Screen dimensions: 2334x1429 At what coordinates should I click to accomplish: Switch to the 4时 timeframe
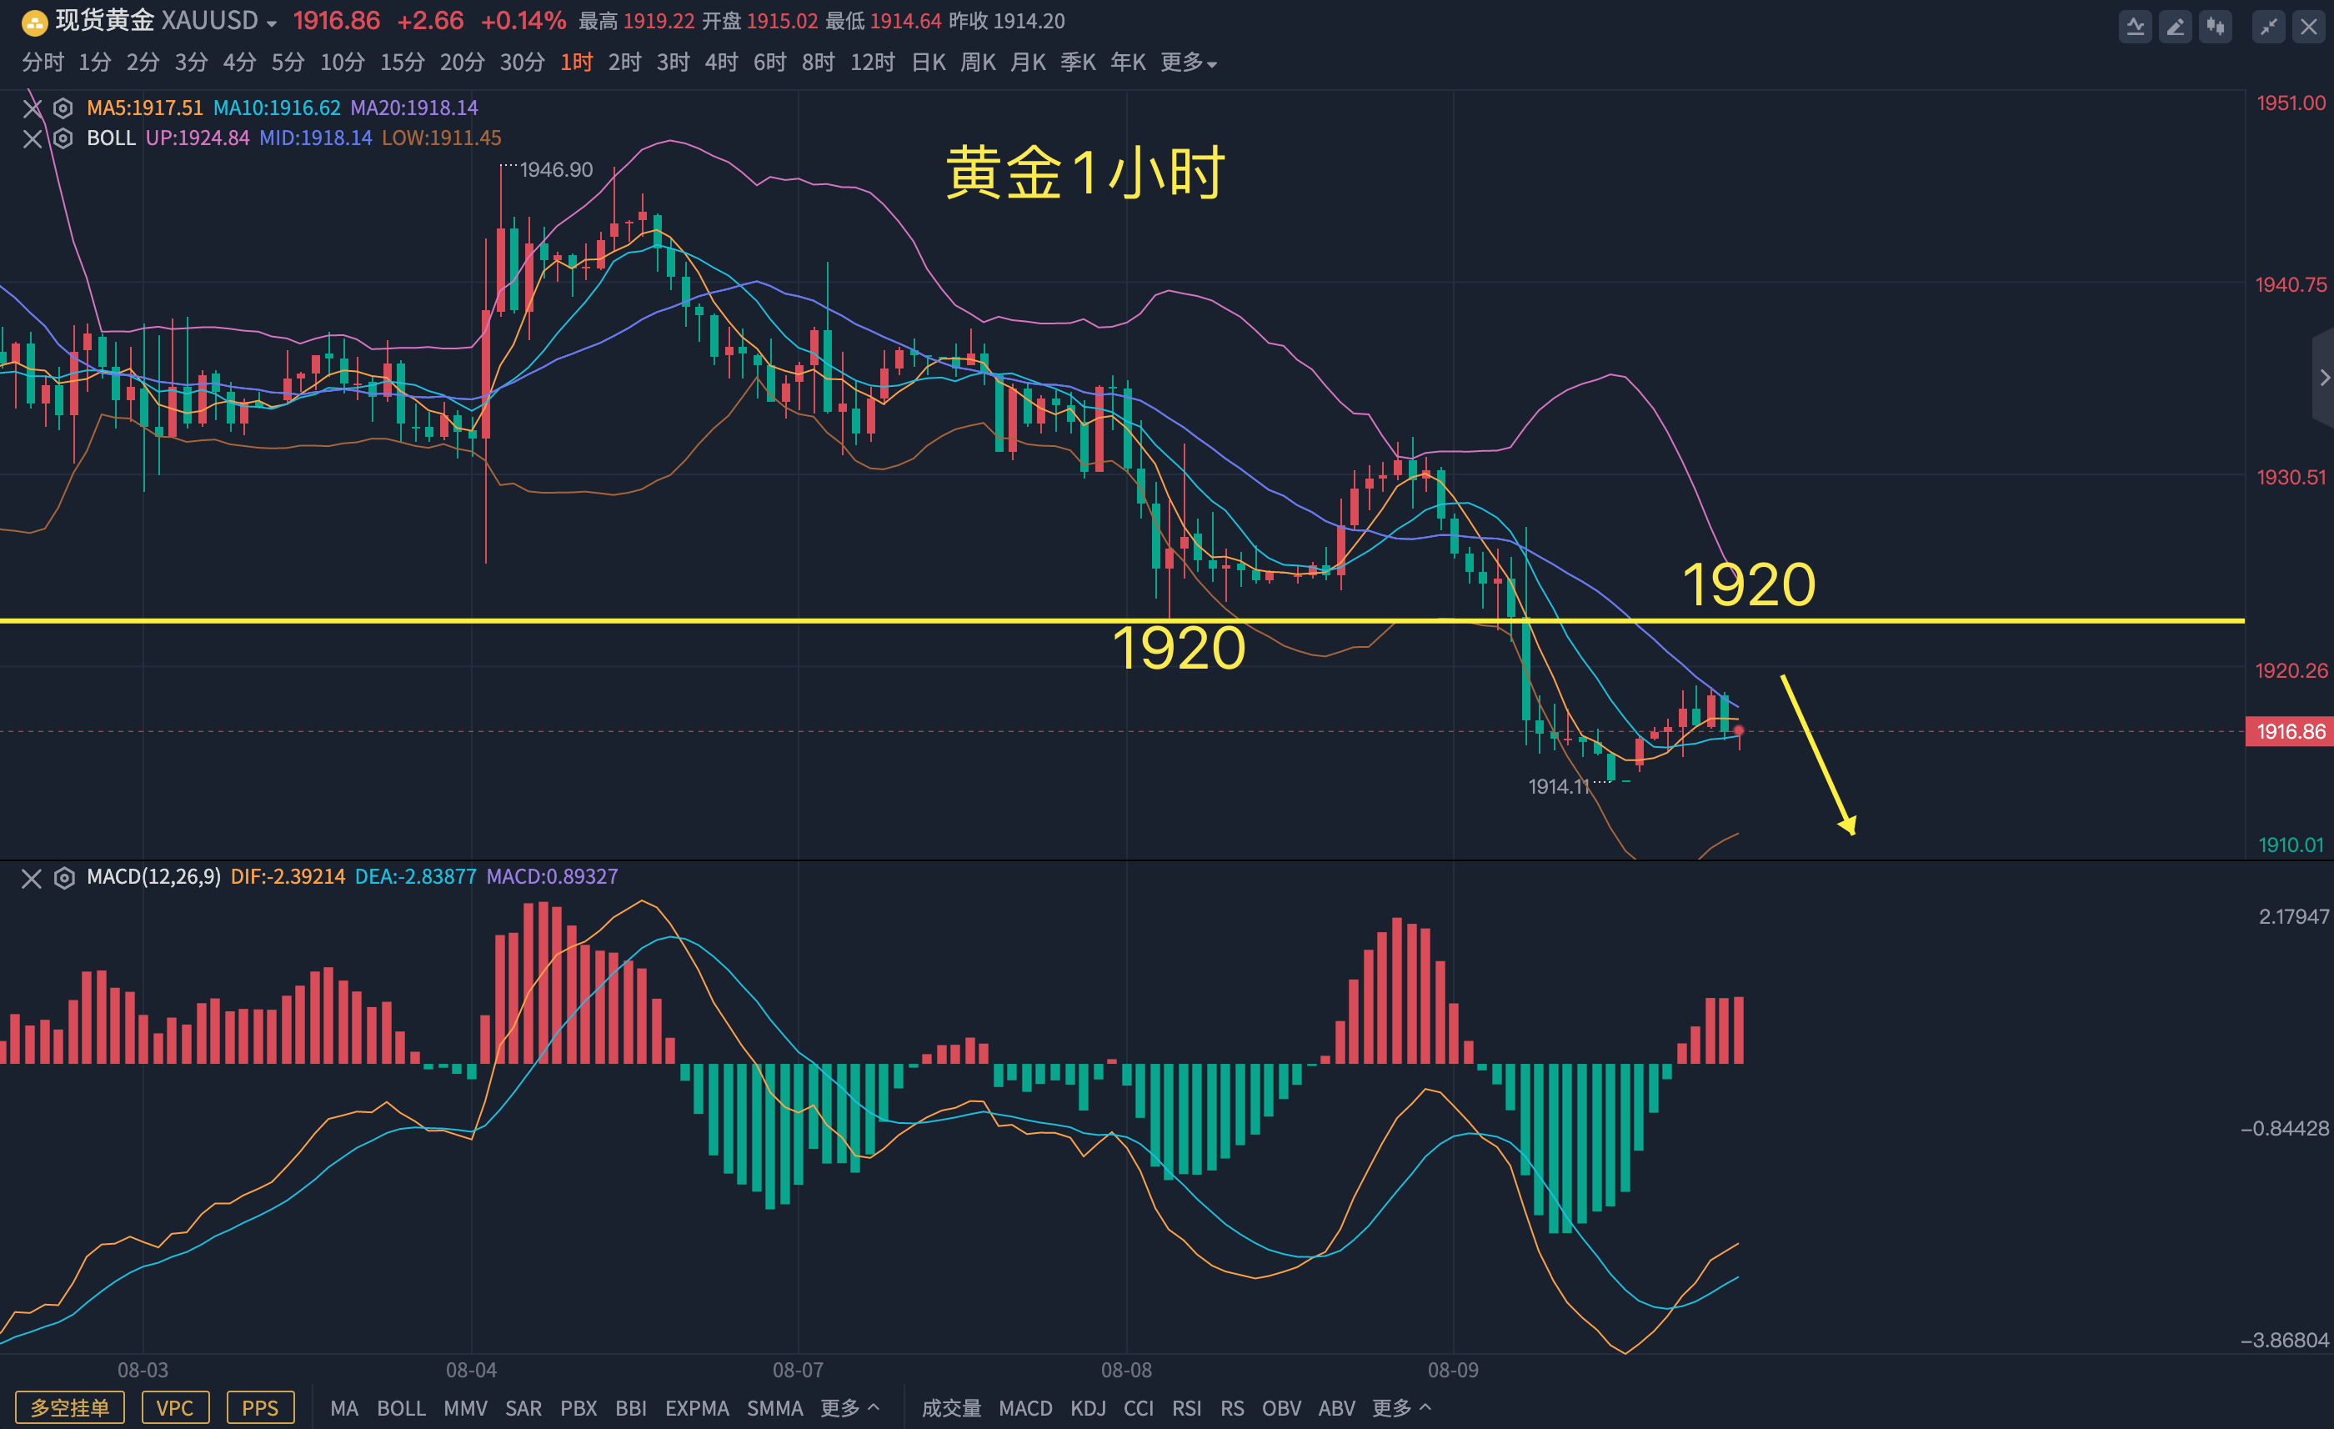(721, 63)
